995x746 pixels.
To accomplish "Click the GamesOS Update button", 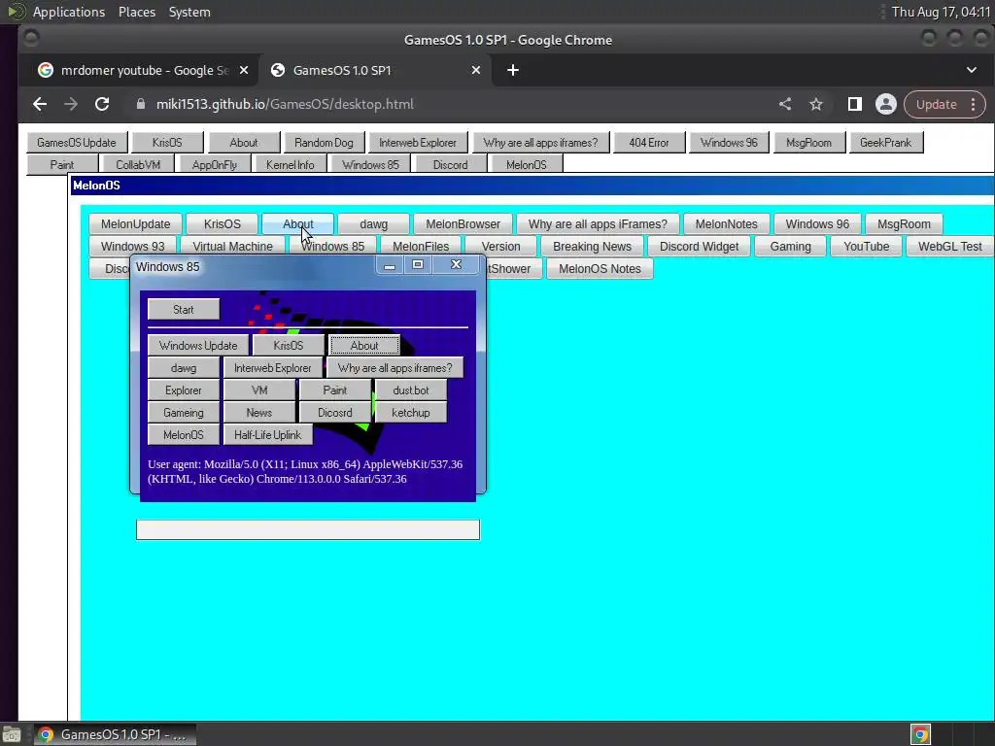I will pos(77,143).
